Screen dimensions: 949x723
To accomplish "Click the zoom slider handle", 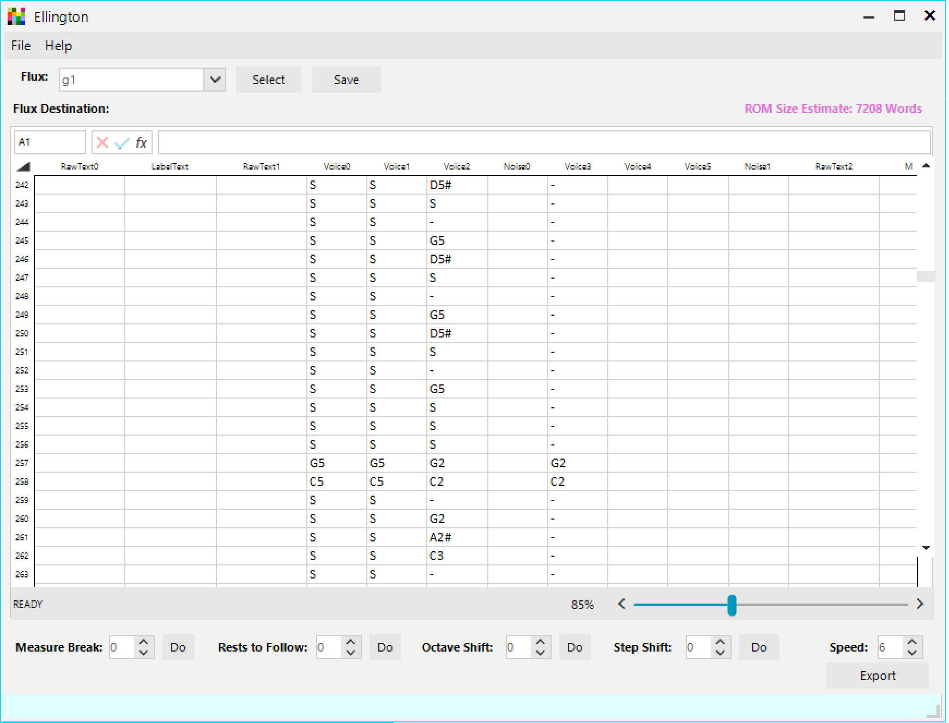I will (x=732, y=605).
